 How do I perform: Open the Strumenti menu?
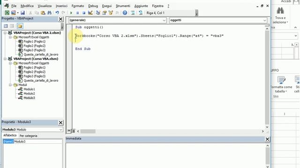[123, 6]
